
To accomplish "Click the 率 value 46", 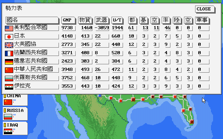I will (x=167, y=28).
